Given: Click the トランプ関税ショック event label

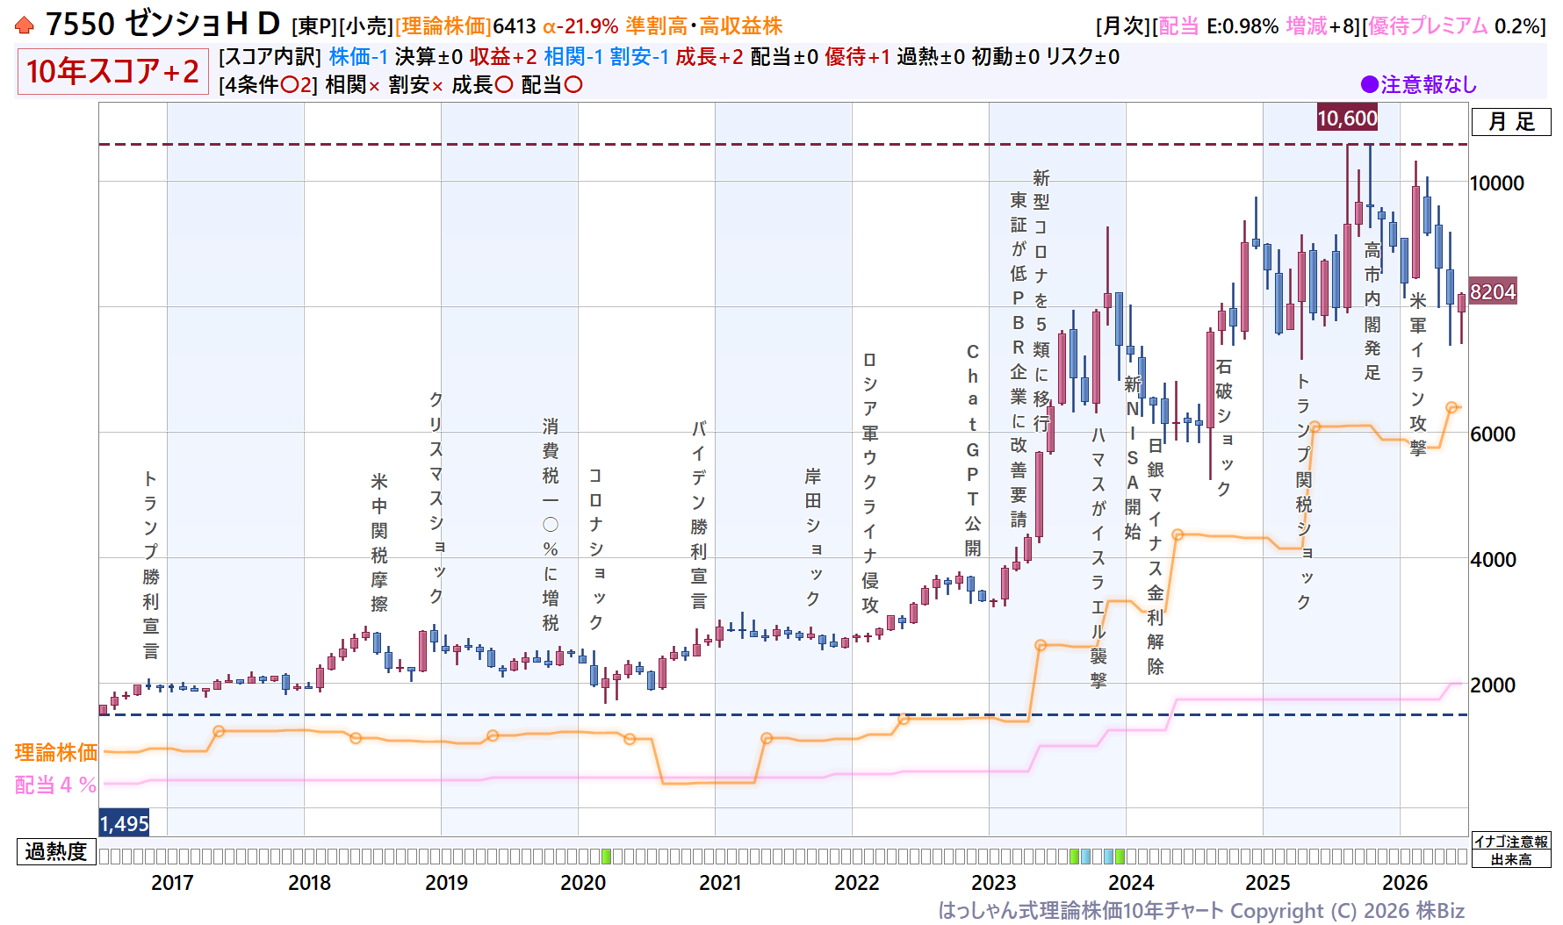Looking at the screenshot, I should click(1304, 491).
